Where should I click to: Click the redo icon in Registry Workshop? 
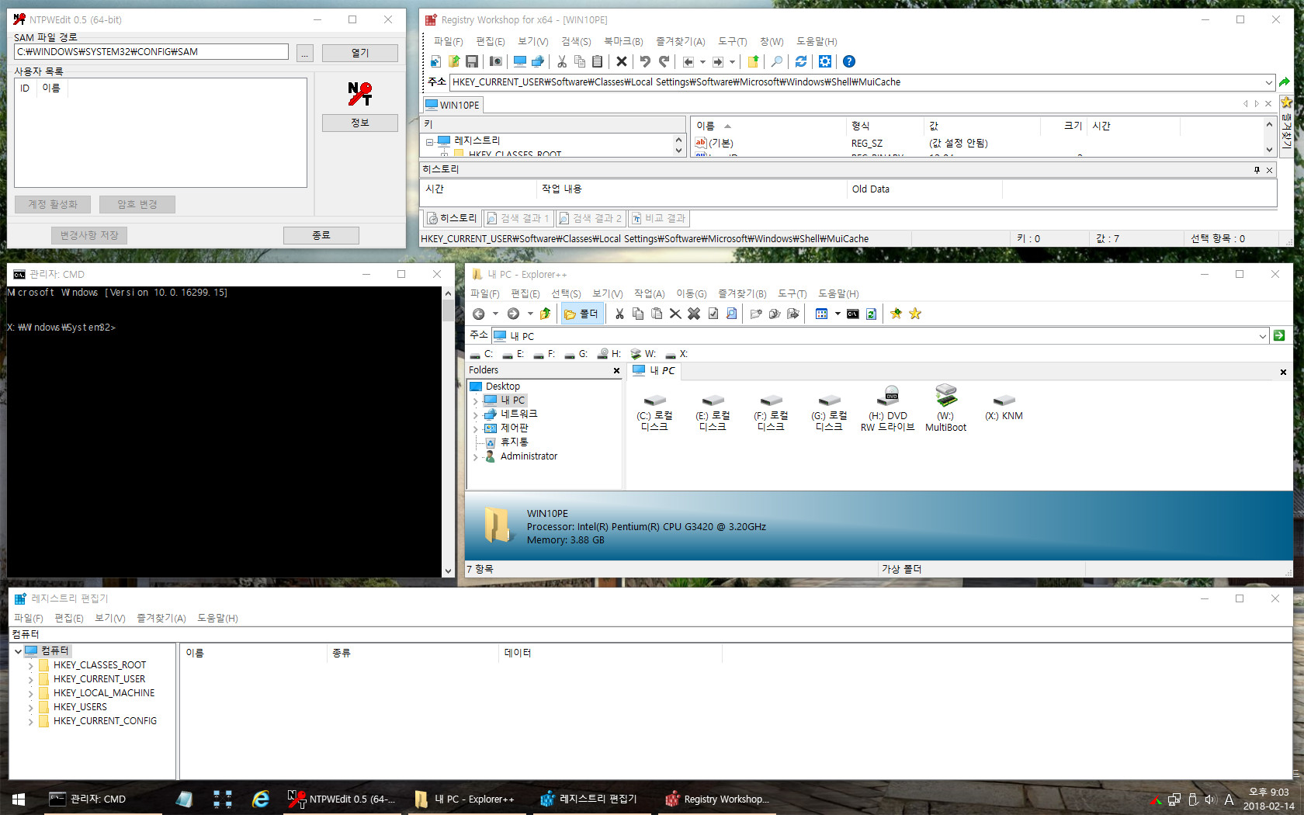pos(664,61)
